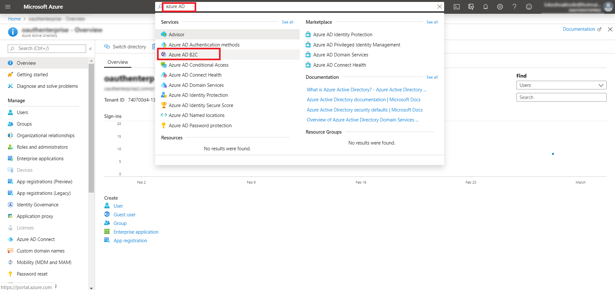Expand the Find Users dropdown

point(561,85)
